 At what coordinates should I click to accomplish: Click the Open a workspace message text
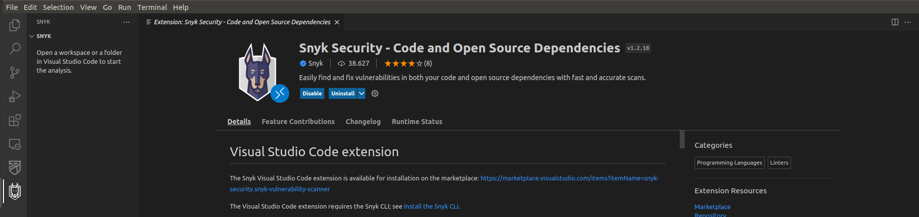pyautogui.click(x=79, y=61)
